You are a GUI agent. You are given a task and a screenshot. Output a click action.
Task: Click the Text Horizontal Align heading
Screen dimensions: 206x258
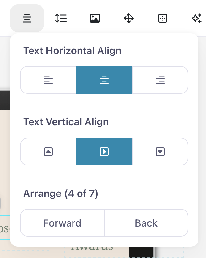[72, 51]
